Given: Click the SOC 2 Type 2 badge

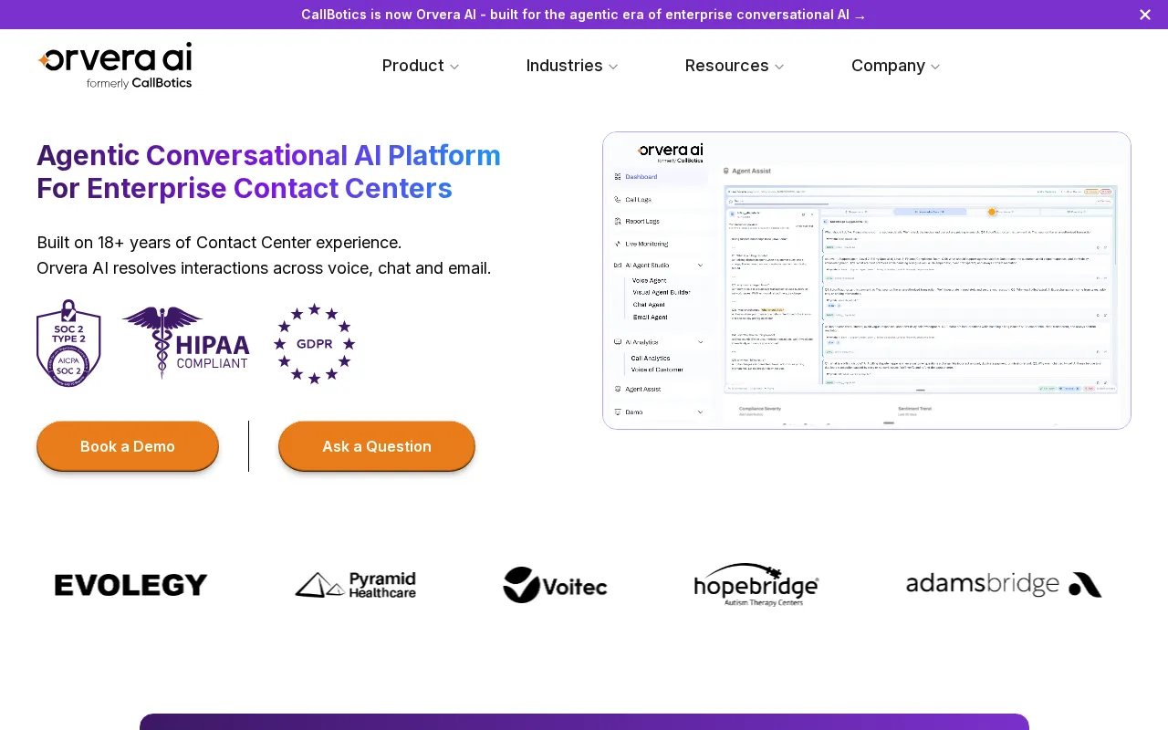Looking at the screenshot, I should pos(68,343).
